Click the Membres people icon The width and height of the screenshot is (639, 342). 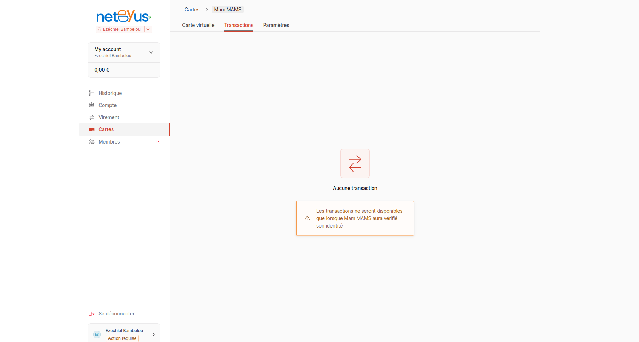pyautogui.click(x=91, y=142)
